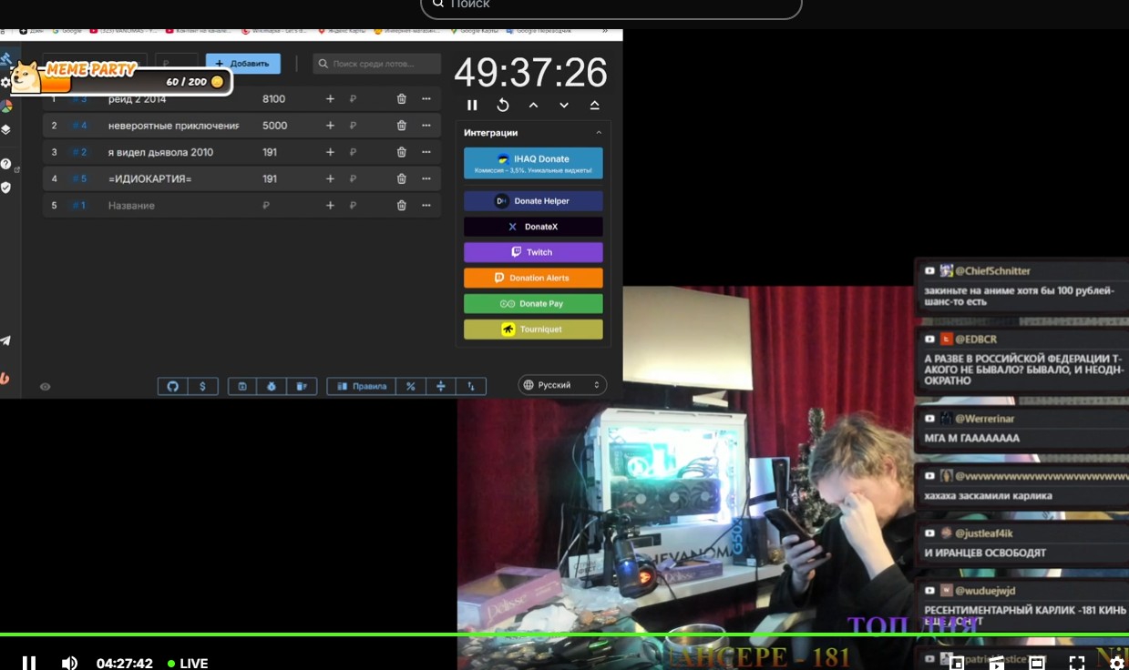
Task: Open the layers sidebar icon
Action: (5, 129)
